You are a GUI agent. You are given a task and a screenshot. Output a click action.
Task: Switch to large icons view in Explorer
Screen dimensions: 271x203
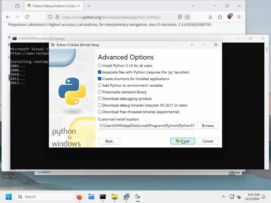238,172
